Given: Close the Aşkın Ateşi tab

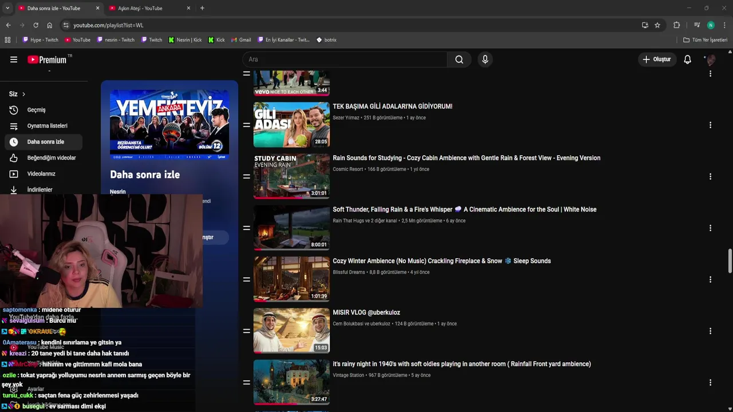Looking at the screenshot, I should coord(188,8).
